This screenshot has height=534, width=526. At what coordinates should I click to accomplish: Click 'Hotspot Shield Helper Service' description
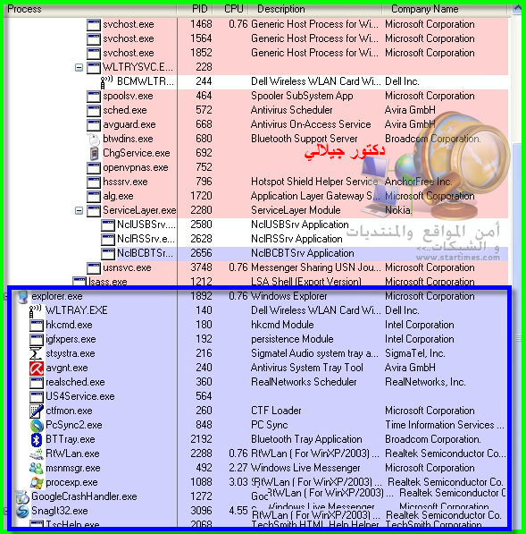[x=314, y=182]
